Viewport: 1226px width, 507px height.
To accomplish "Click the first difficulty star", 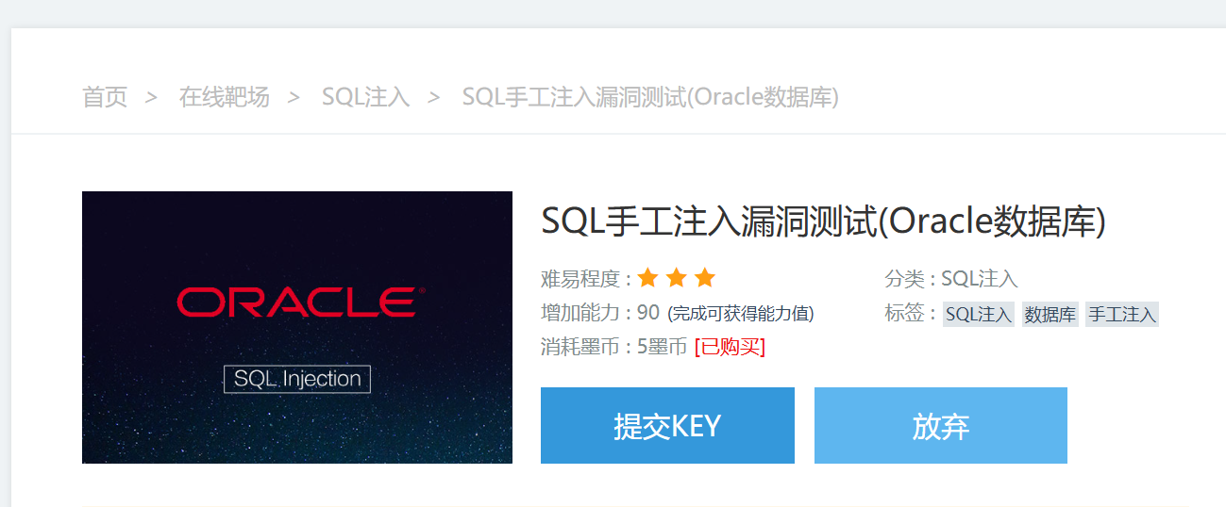I will coord(647,278).
